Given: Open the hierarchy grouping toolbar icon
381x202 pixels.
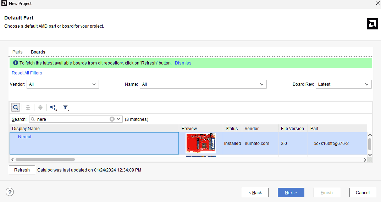Looking at the screenshot, I should (53, 107).
